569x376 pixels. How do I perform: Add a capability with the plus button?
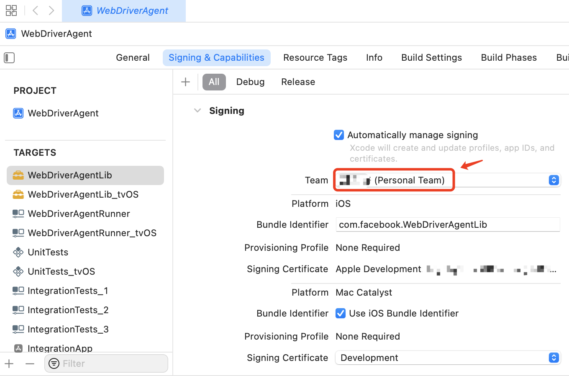(x=186, y=82)
